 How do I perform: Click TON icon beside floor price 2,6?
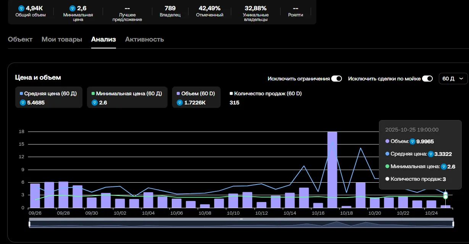coord(73,8)
